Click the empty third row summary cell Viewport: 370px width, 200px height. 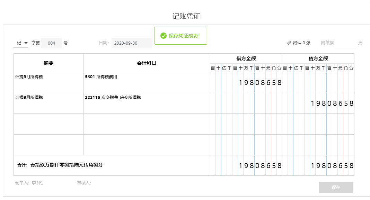pos(49,124)
